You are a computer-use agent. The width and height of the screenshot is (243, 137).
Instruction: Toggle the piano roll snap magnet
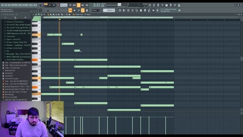39,14
